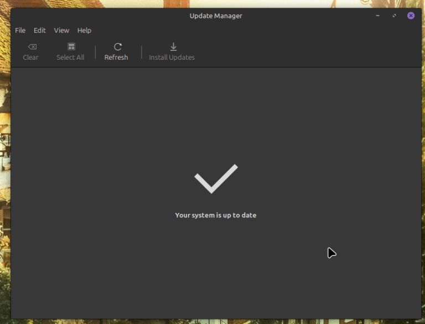Open the File menu

point(20,30)
